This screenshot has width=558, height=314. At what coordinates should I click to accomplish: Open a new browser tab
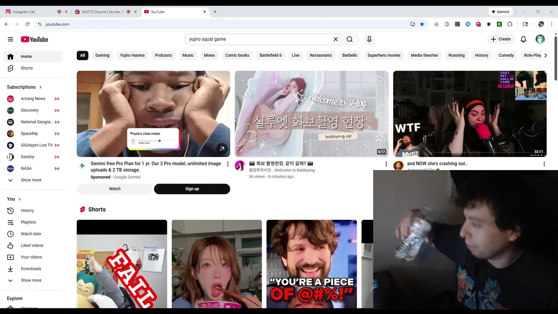click(215, 12)
